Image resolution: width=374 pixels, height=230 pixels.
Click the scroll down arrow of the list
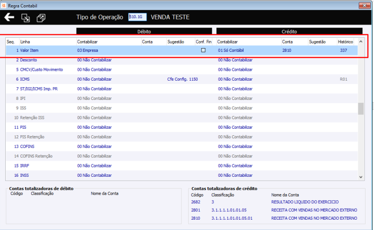pos(360,177)
